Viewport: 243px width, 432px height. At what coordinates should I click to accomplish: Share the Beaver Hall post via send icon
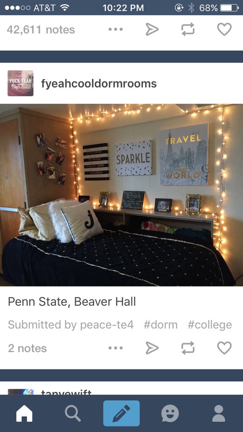(152, 348)
